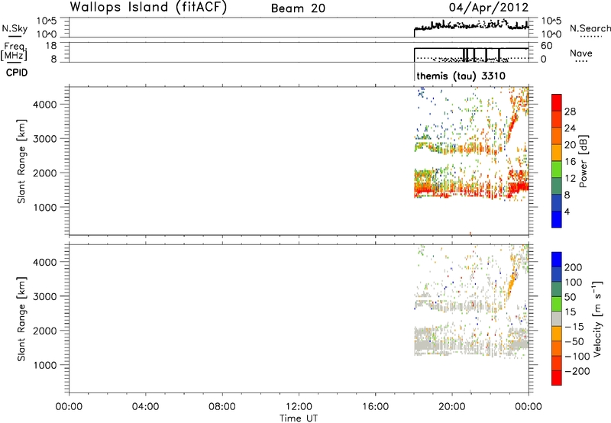Click the 'Freq. [MHz]' label
This screenshot has width=611, height=423.
(15, 51)
